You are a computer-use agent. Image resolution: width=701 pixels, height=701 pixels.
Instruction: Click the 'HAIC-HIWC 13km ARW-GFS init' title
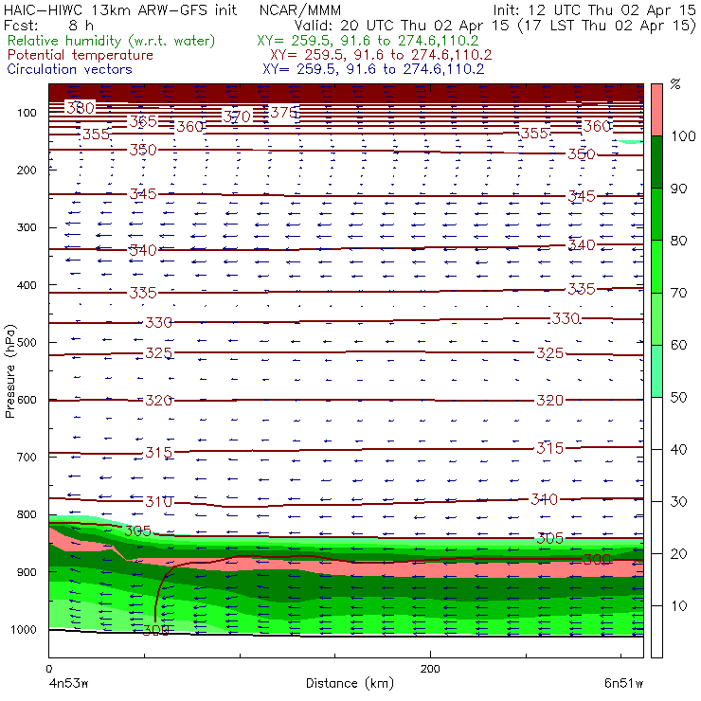(x=119, y=9)
